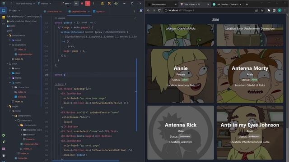
Task: Open browser three-dot menu
Action: (285, 10)
